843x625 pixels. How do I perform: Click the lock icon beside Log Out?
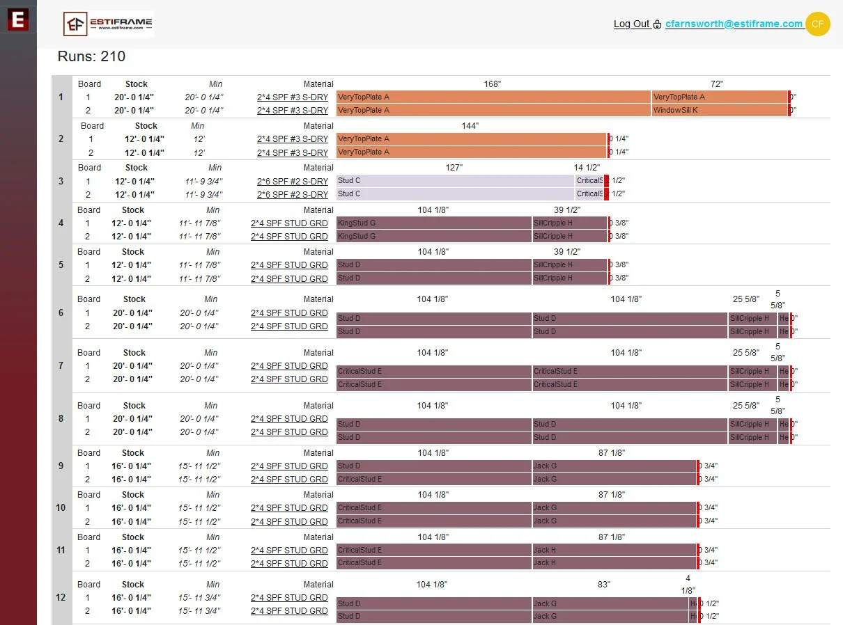click(658, 24)
